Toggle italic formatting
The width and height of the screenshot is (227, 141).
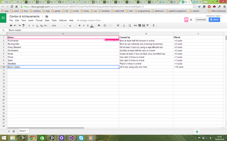point(84,26)
